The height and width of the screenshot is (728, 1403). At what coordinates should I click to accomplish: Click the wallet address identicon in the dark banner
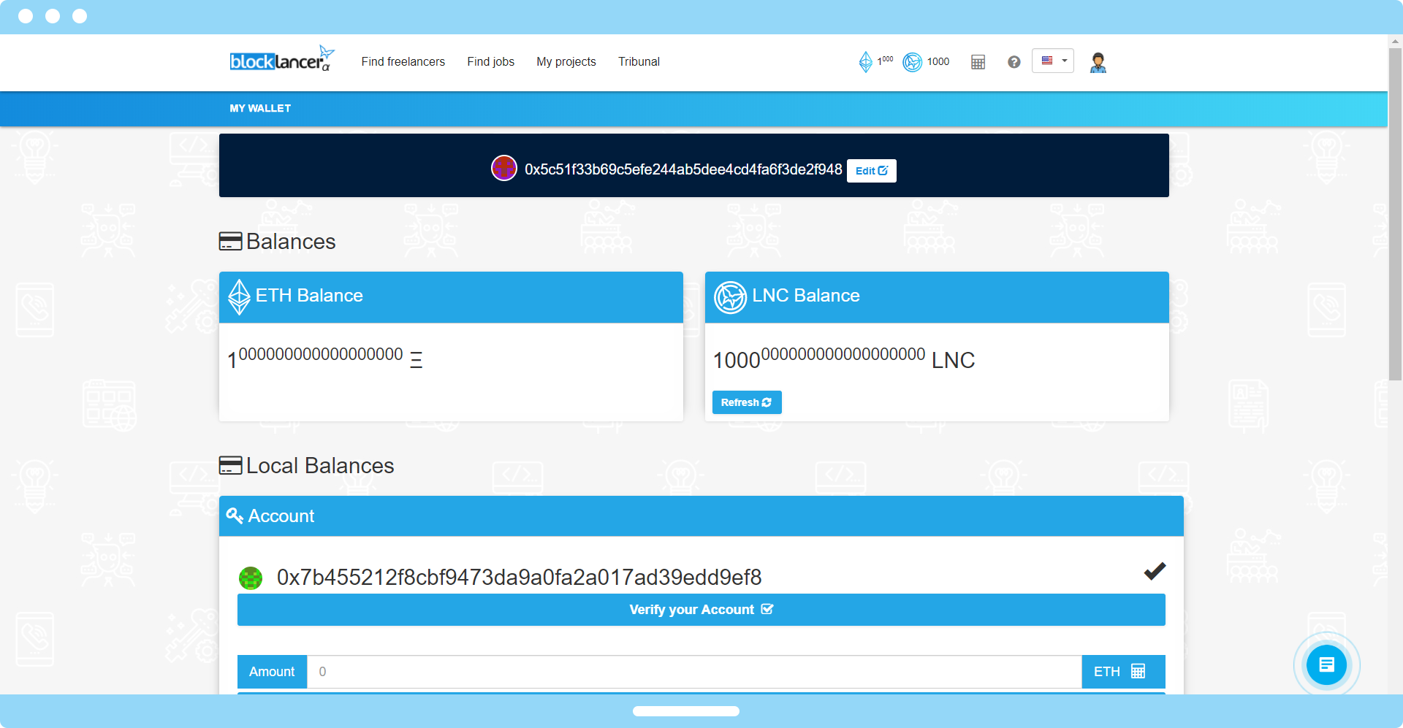coord(504,168)
